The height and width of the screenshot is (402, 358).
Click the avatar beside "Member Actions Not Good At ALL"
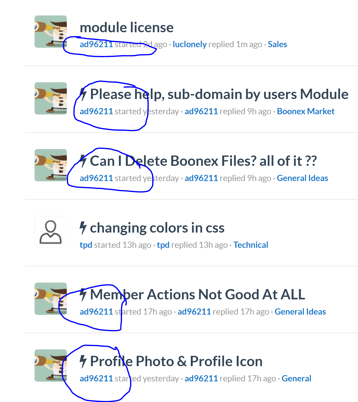click(x=51, y=299)
